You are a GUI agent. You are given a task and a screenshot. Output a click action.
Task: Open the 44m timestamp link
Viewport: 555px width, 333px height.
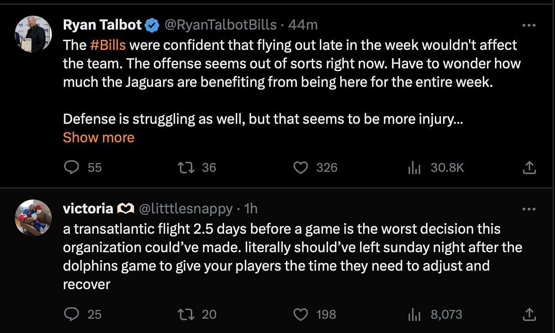pyautogui.click(x=303, y=24)
